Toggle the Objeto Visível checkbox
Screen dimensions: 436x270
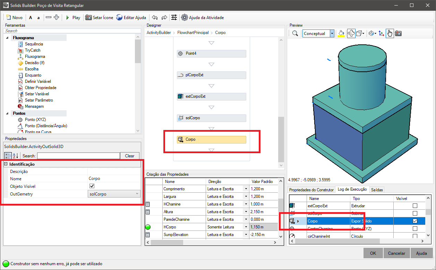[92, 186]
